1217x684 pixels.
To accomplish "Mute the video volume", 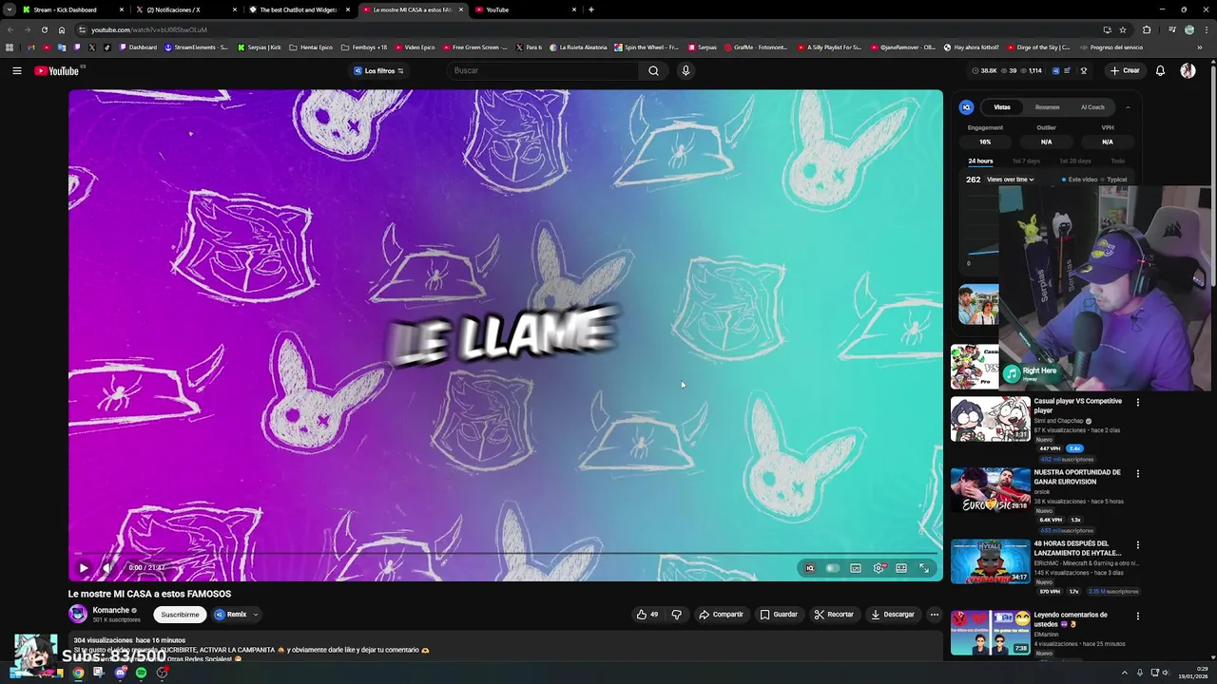I will click(107, 568).
